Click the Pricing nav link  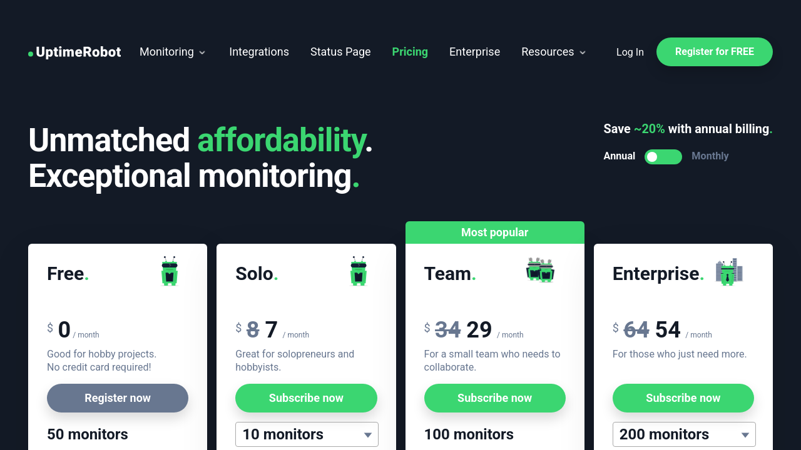pyautogui.click(x=410, y=52)
